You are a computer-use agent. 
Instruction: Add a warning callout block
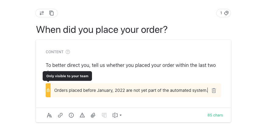(82, 115)
